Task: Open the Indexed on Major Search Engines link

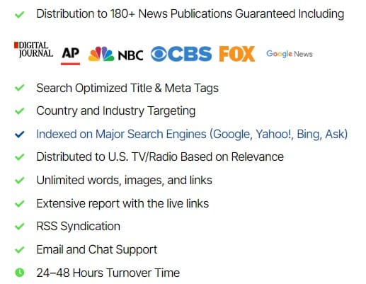Action: [192, 134]
